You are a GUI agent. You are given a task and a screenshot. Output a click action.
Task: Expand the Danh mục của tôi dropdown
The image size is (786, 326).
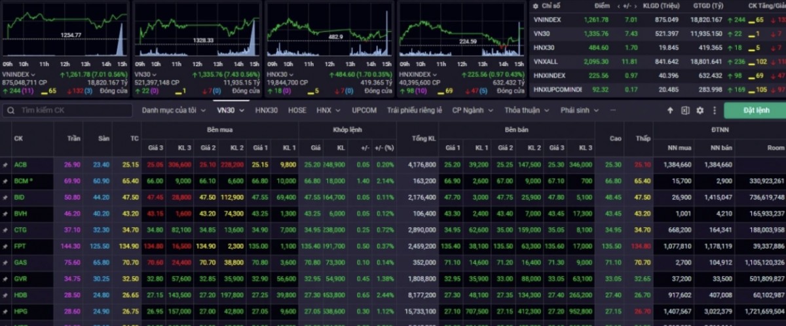[x=174, y=111]
